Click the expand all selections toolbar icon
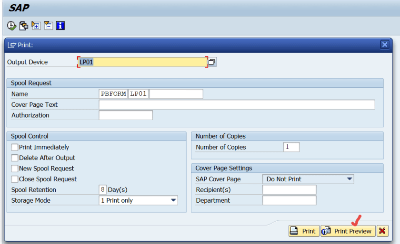 36,26
